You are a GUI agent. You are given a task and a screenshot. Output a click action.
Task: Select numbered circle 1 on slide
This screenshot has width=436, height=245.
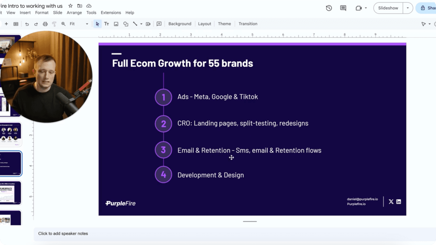(163, 97)
